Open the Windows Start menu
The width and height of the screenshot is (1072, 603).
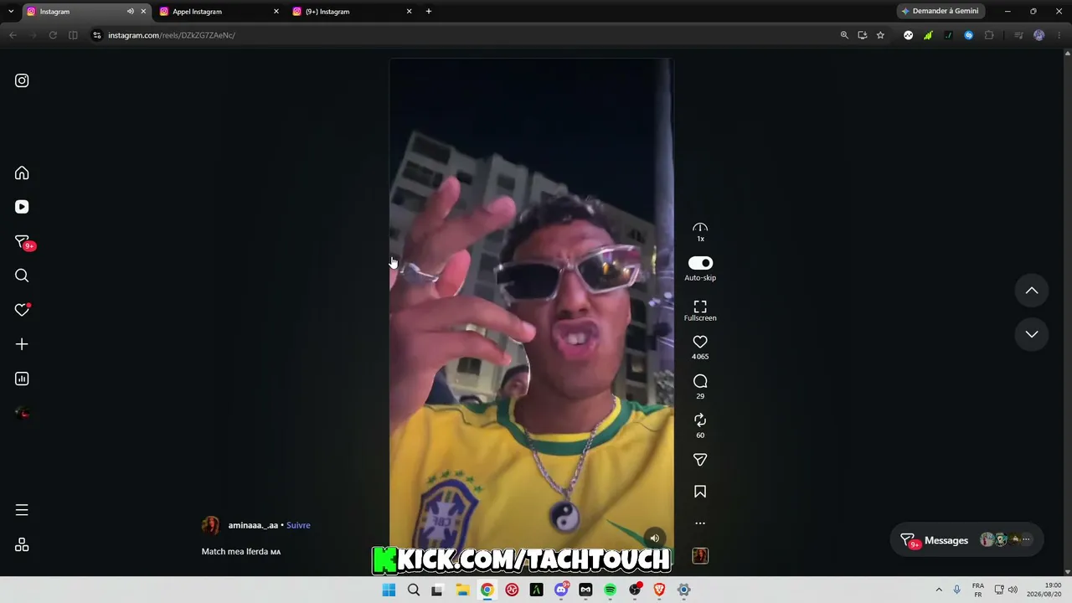(x=389, y=590)
